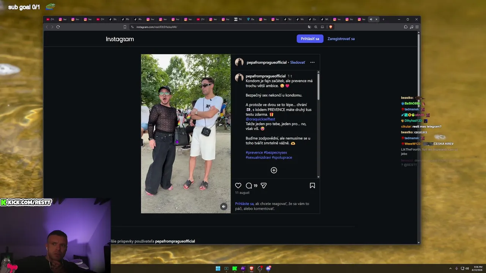Switch to the first YouTube tab
Screen dimensions: 486x273
[50, 19]
